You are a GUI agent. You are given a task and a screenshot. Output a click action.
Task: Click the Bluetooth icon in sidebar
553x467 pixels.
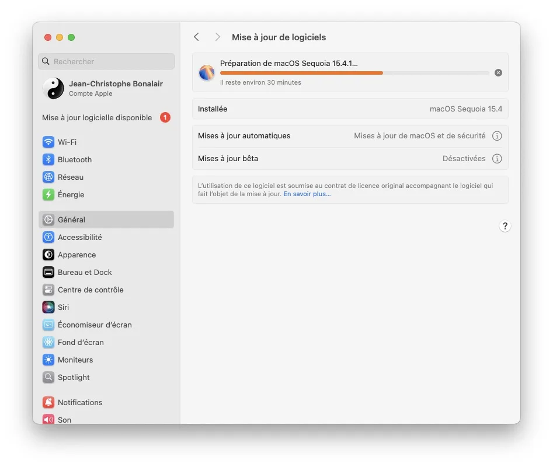point(48,160)
